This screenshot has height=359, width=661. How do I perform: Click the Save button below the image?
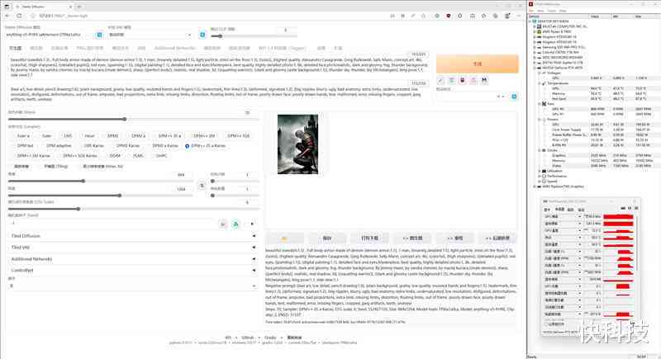pos(327,239)
